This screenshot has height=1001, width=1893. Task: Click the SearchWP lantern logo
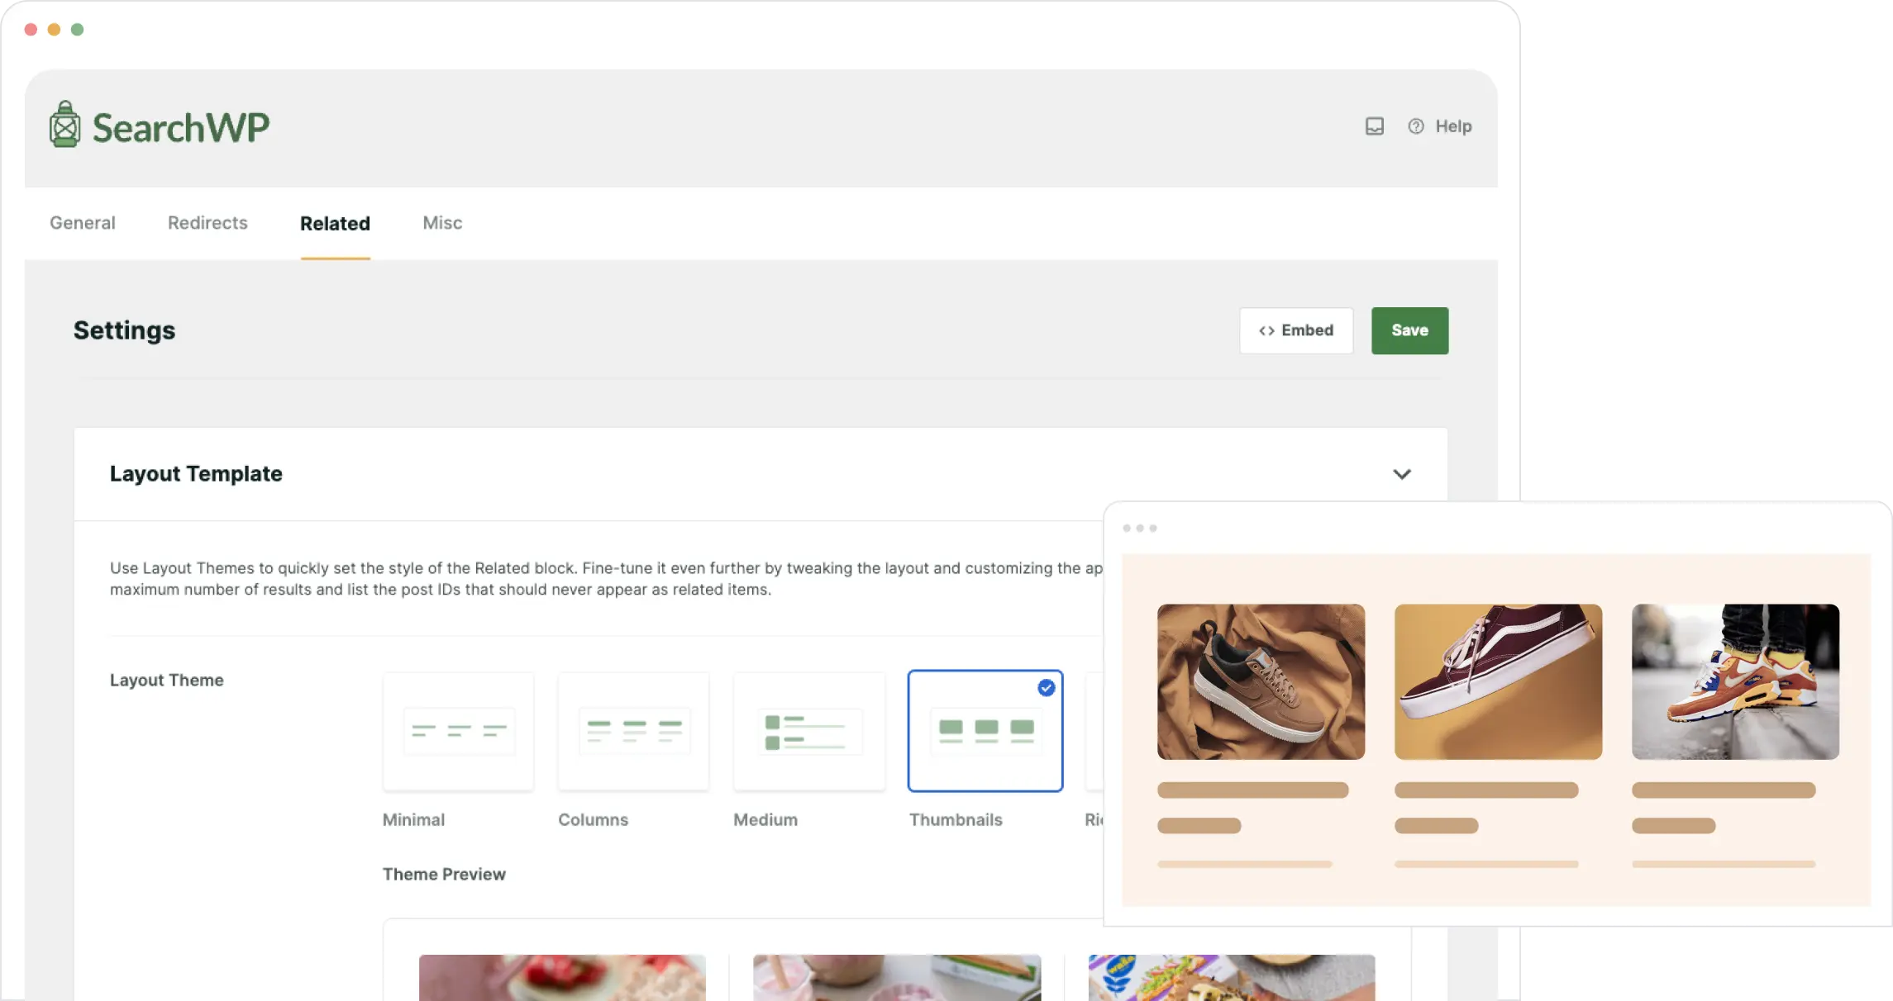pyautogui.click(x=64, y=124)
